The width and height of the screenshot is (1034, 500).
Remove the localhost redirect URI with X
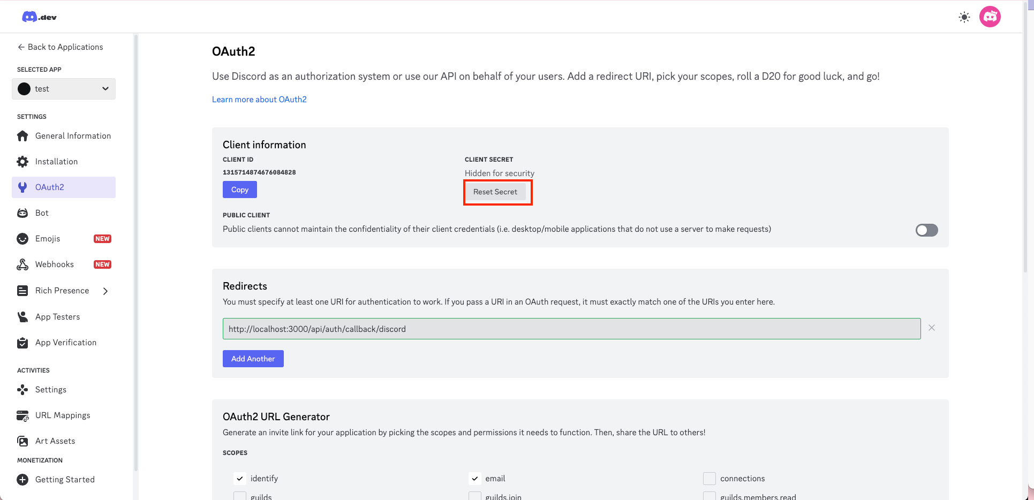click(x=932, y=328)
